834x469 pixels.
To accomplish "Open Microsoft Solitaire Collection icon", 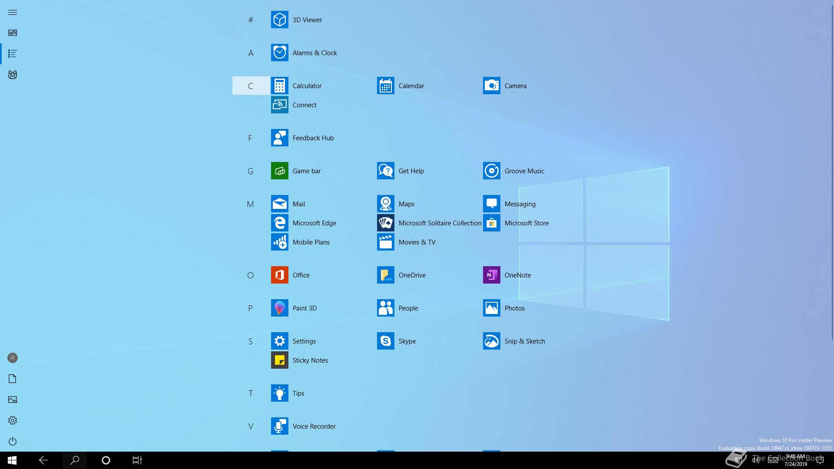I will pos(385,223).
